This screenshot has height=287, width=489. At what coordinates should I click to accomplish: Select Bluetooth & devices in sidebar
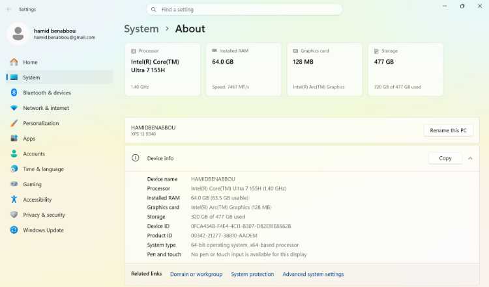point(59,92)
